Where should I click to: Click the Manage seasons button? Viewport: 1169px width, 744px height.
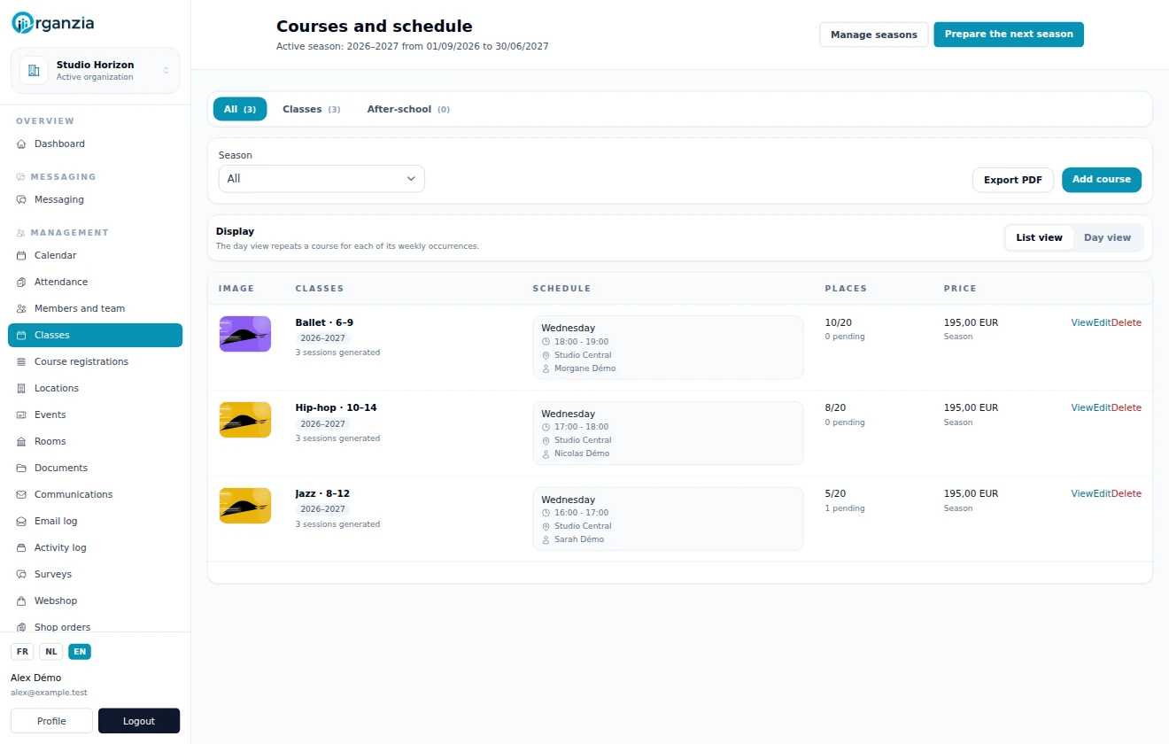[874, 35]
